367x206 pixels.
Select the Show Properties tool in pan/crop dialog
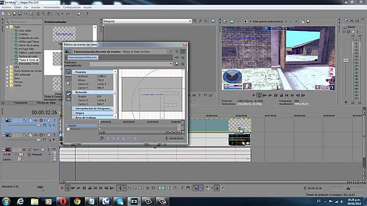68,72
